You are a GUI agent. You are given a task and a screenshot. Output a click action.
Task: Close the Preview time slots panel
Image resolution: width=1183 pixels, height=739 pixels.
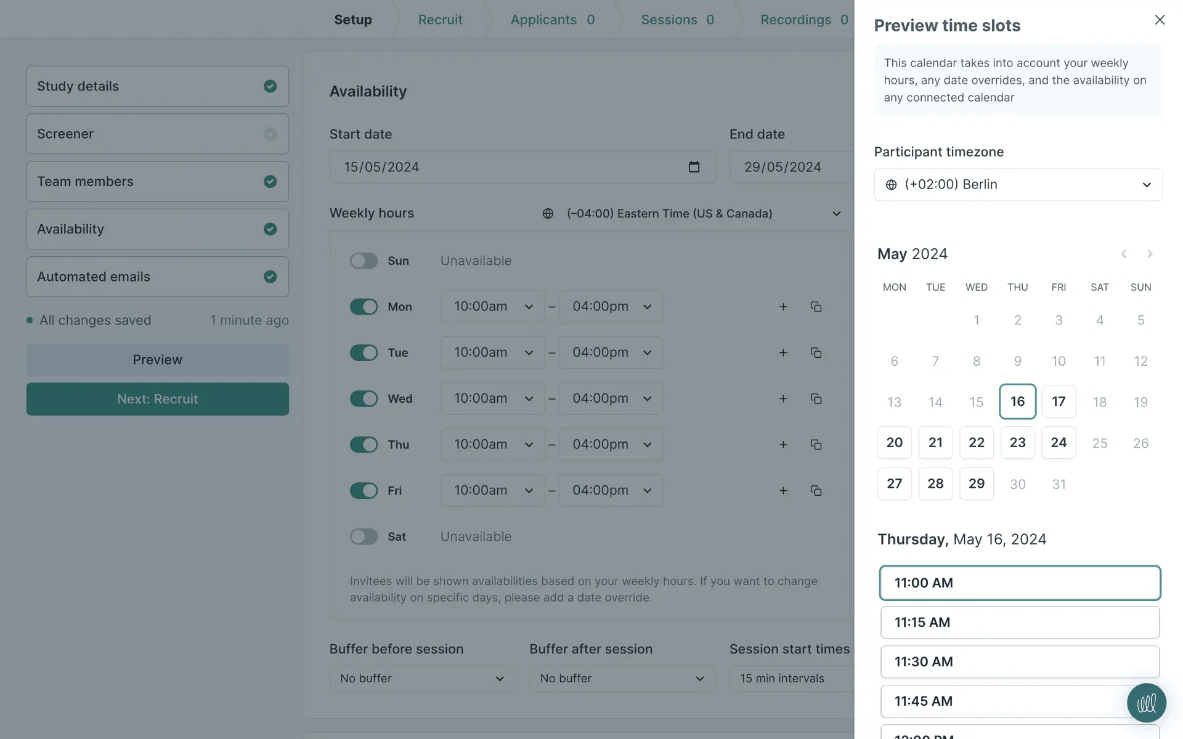(1160, 20)
